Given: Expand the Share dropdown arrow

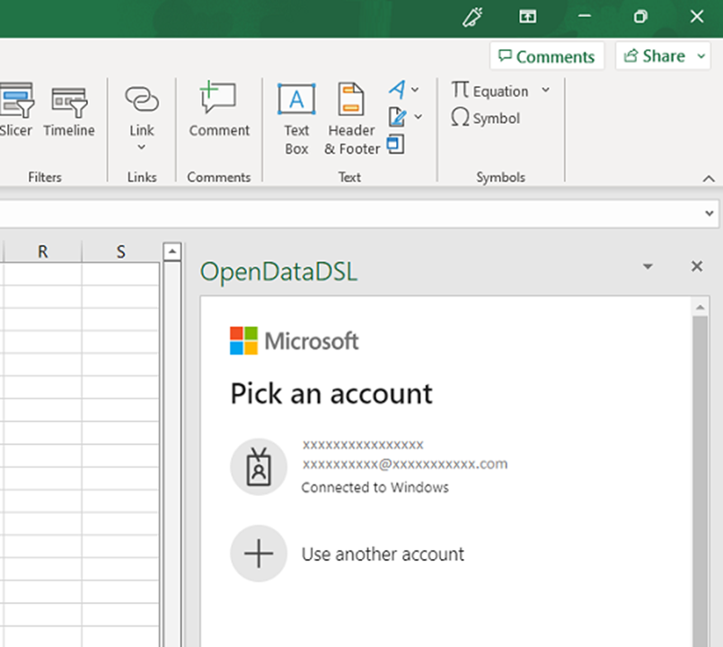Looking at the screenshot, I should (x=701, y=57).
